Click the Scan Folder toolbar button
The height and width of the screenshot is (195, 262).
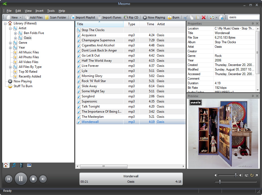tap(56, 17)
